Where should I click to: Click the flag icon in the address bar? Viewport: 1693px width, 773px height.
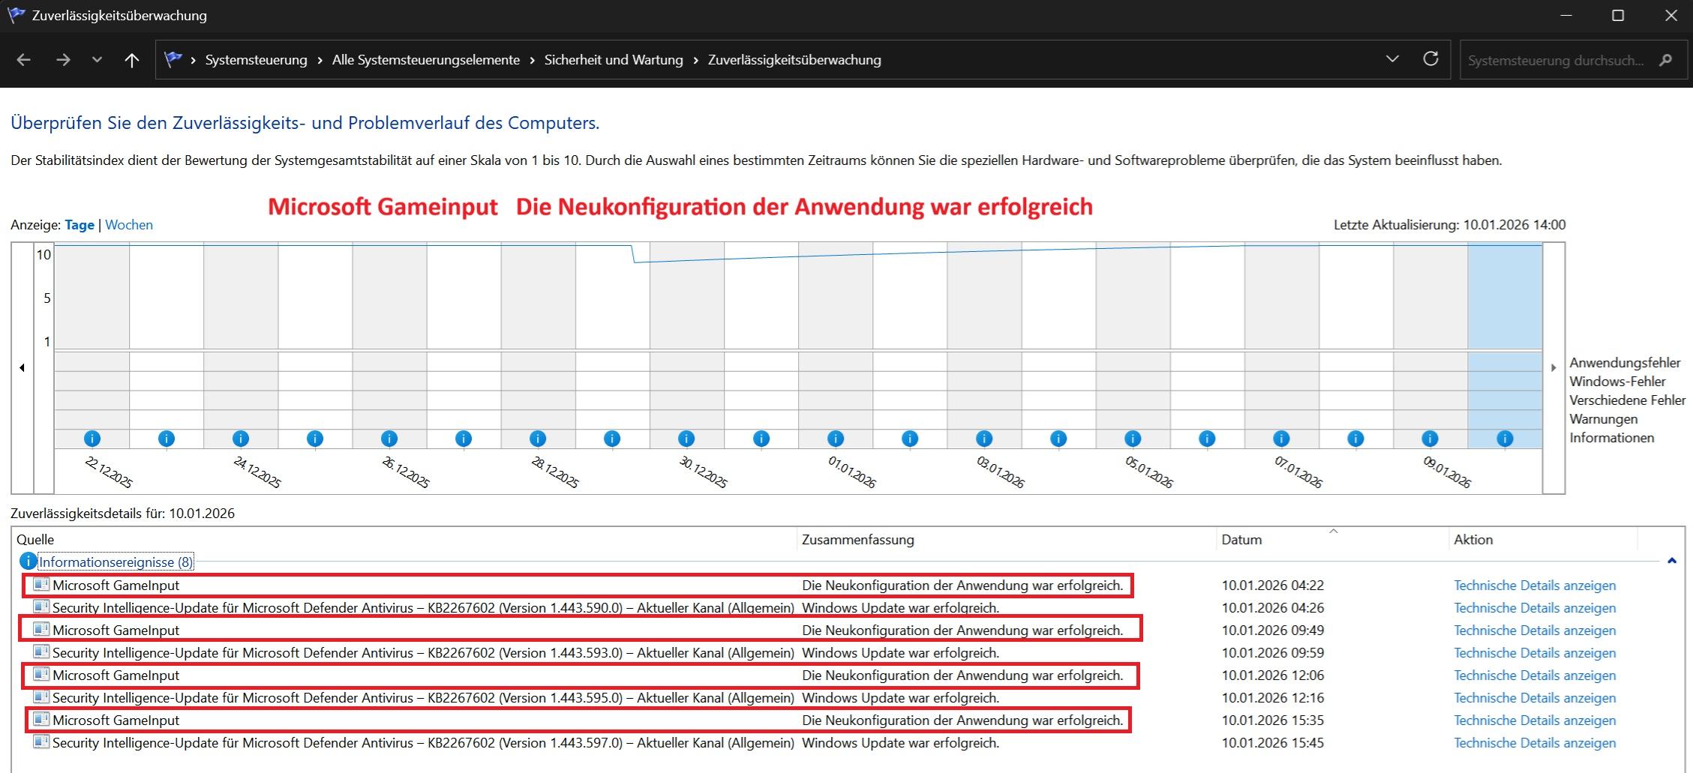pyautogui.click(x=173, y=59)
